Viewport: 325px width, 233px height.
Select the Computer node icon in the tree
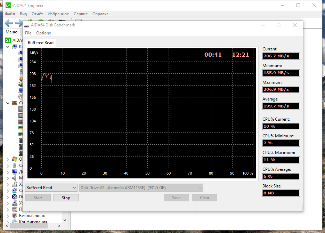tap(15, 47)
